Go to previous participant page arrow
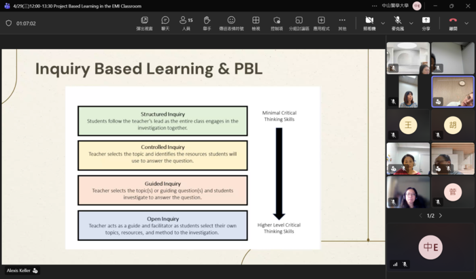The width and height of the screenshot is (476, 279). point(421,216)
